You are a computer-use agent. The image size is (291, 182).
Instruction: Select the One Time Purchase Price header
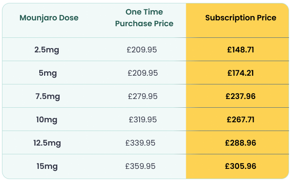[x=144, y=17]
